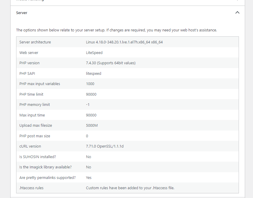Click the Upload max filesize 5000M value

(92, 126)
